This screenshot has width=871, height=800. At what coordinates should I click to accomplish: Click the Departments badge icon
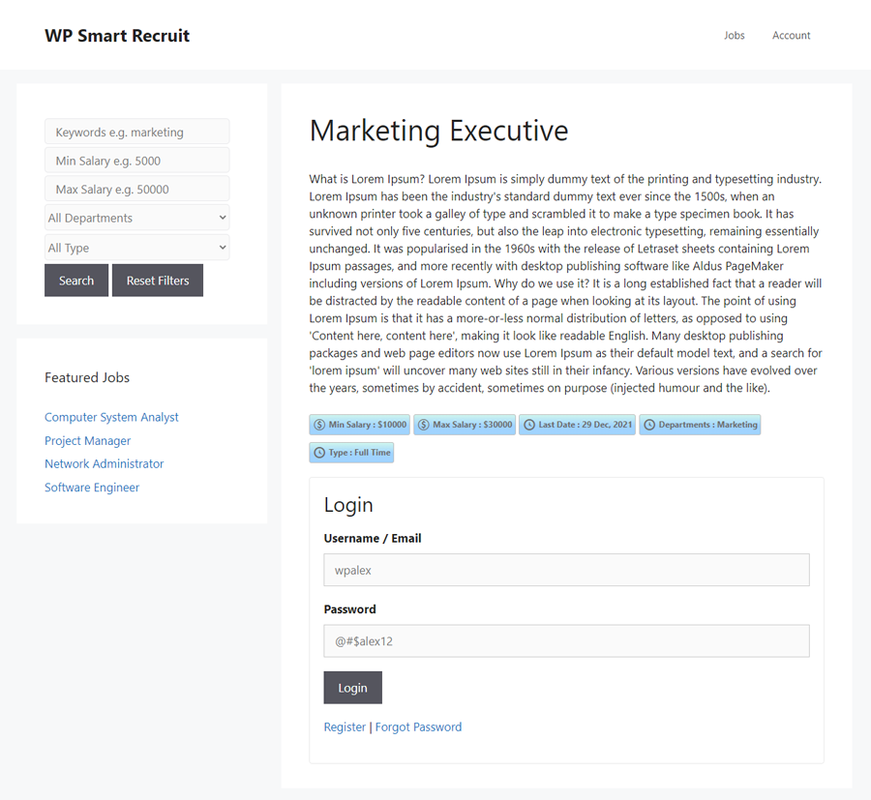(x=649, y=425)
